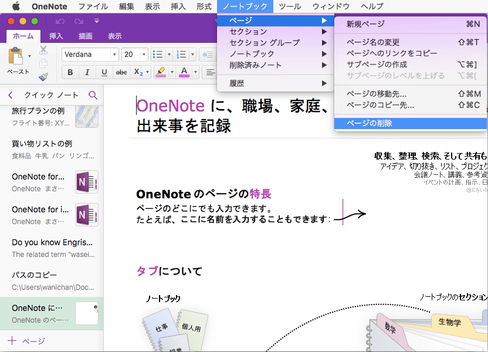Apply numbered list formatting
This screenshot has height=352, width=488.
181,55
